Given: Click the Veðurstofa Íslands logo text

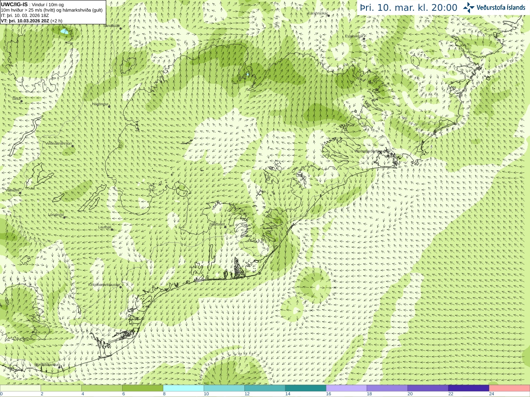Looking at the screenshot, I should point(501,7).
